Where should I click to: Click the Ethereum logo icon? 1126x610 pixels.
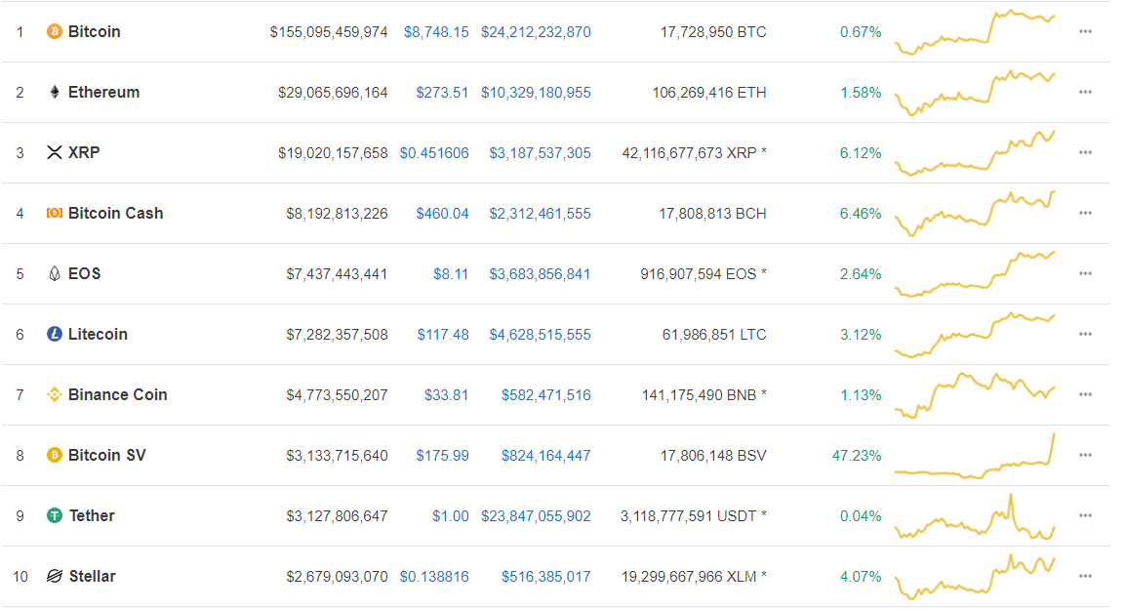pos(55,92)
